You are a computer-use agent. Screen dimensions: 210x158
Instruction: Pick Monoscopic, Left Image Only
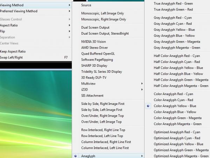coord(103,13)
